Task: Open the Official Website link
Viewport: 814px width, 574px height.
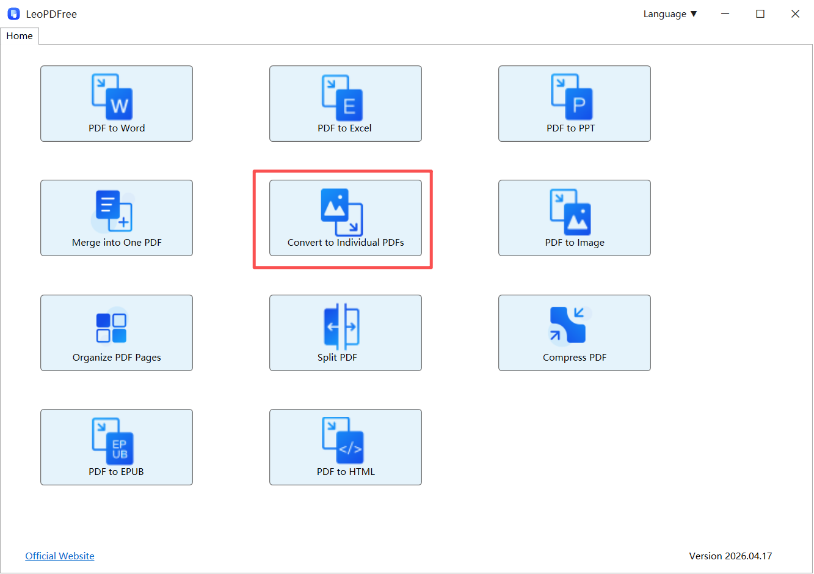Action: [x=60, y=556]
